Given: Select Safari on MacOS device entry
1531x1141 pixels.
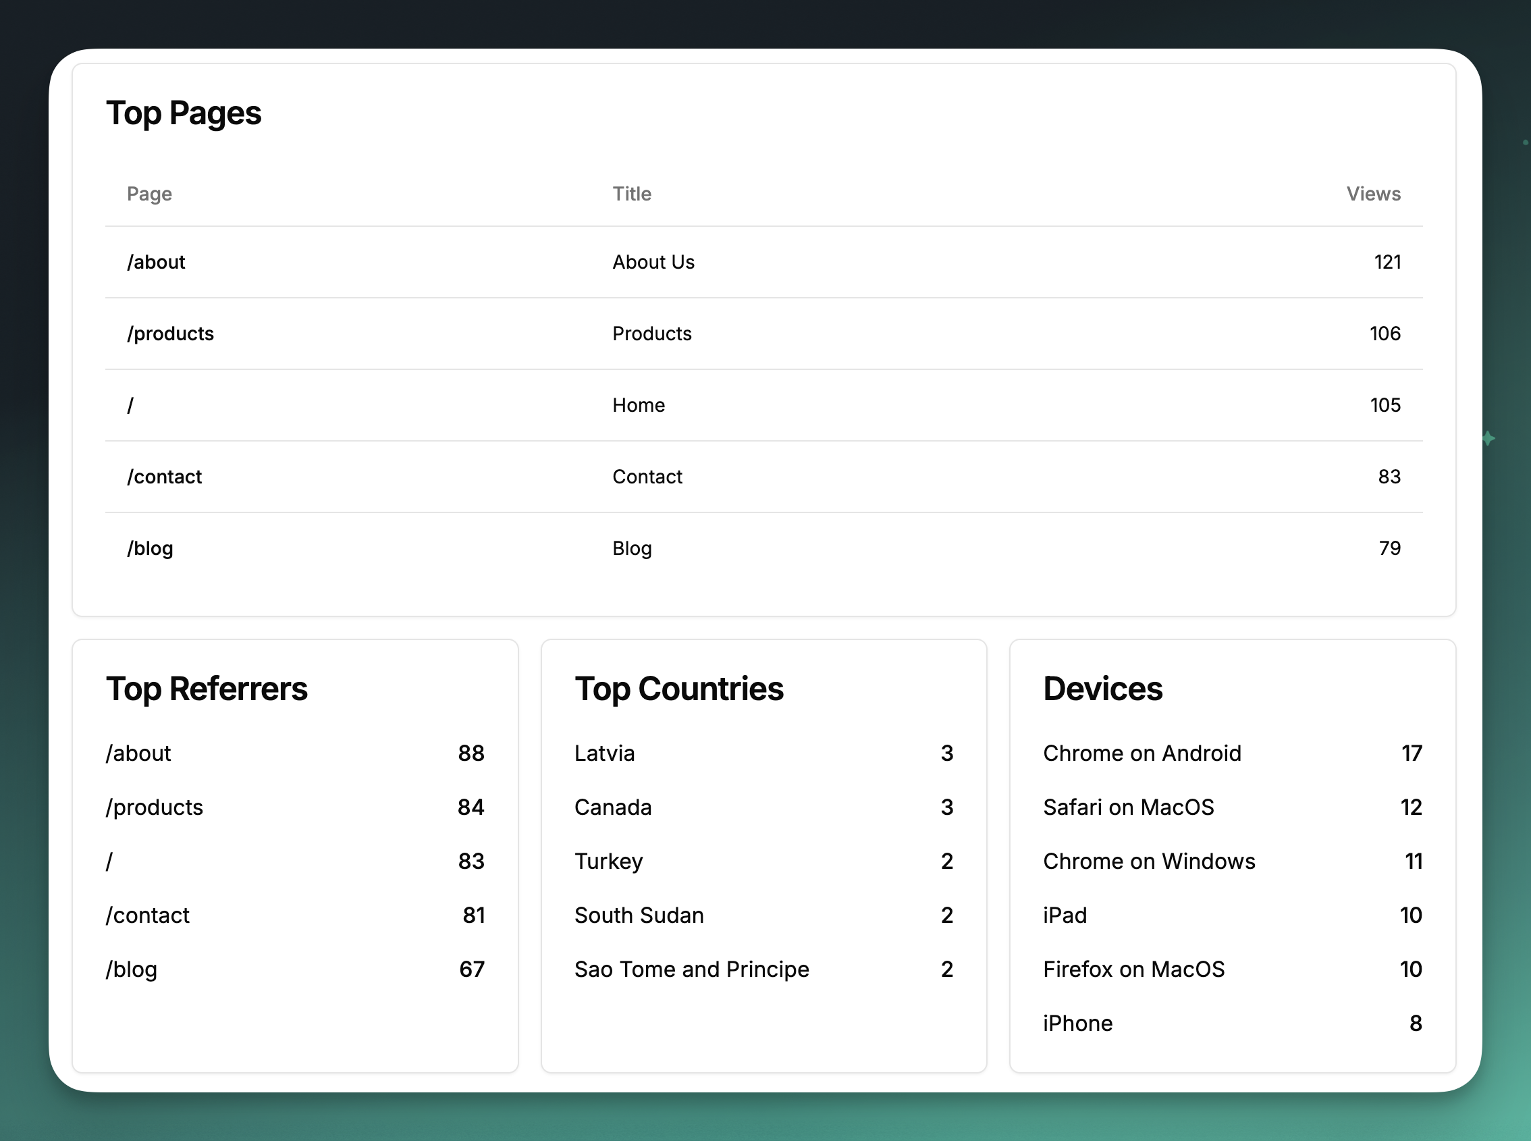Looking at the screenshot, I should click(x=1129, y=807).
